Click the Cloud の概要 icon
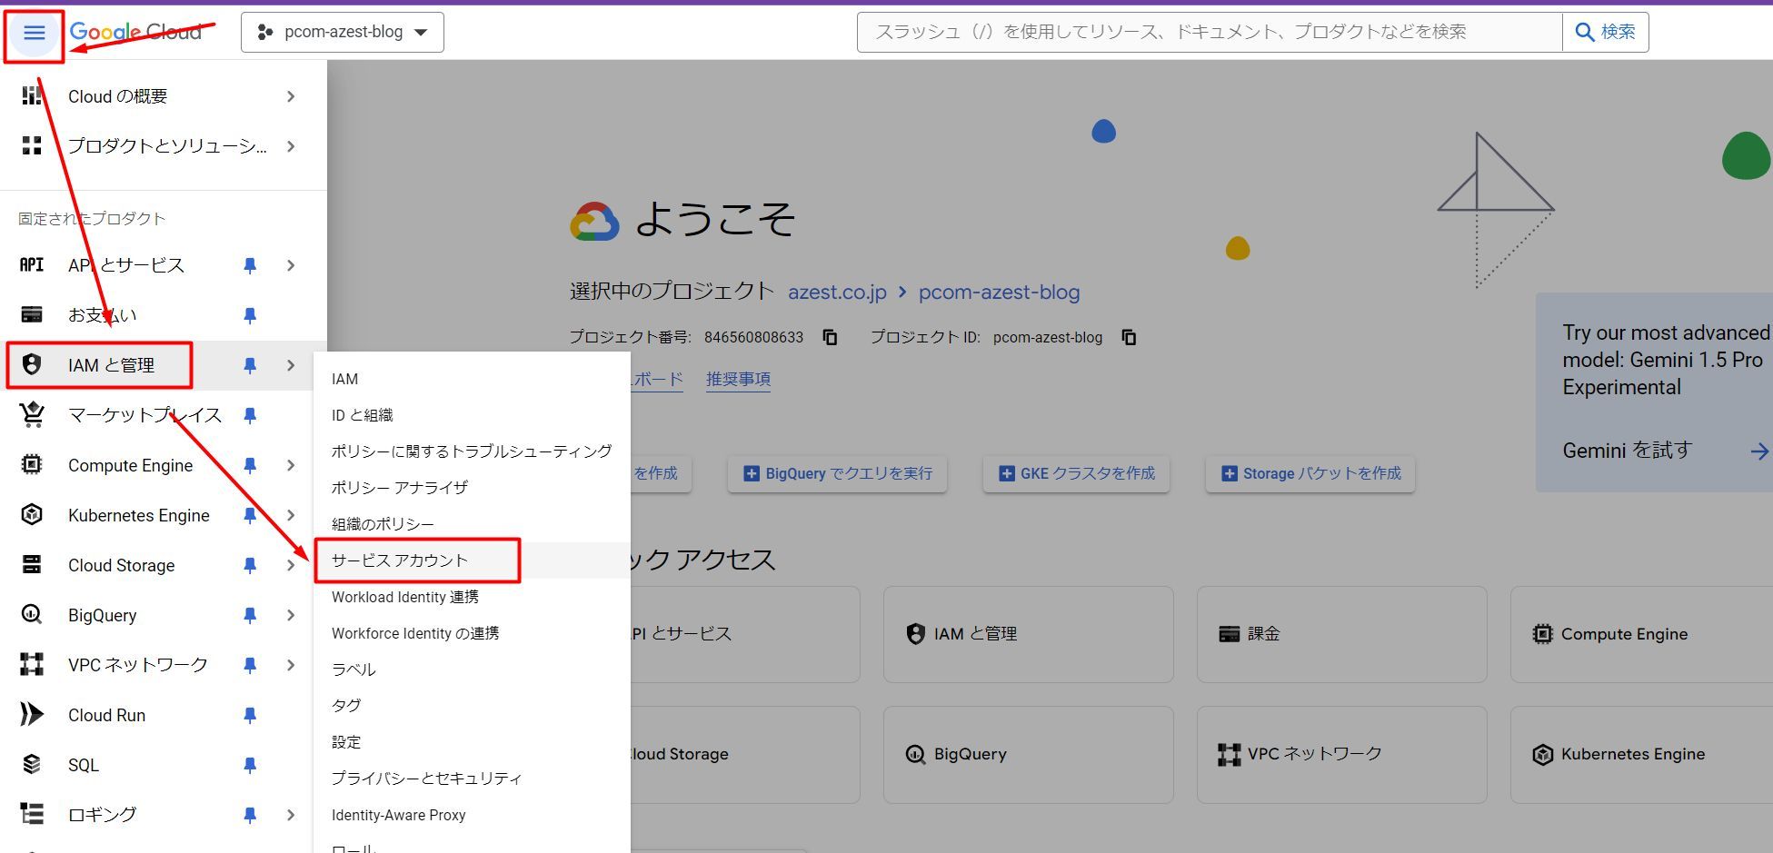 pos(32,96)
